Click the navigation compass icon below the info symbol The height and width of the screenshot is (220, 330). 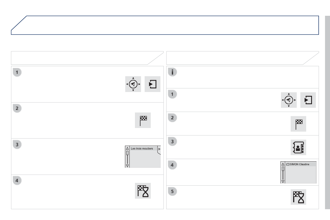pos(289,100)
